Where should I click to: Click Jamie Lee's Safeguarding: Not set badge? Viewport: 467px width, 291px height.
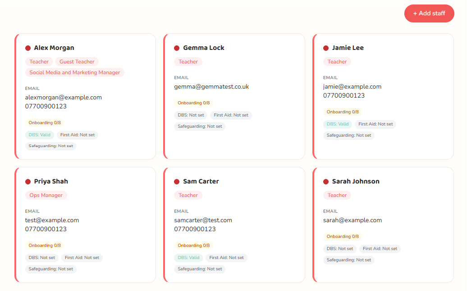click(349, 135)
